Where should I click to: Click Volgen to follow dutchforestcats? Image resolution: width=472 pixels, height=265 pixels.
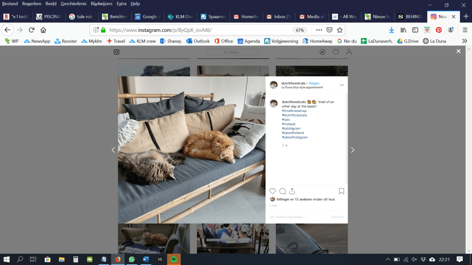coord(314,83)
